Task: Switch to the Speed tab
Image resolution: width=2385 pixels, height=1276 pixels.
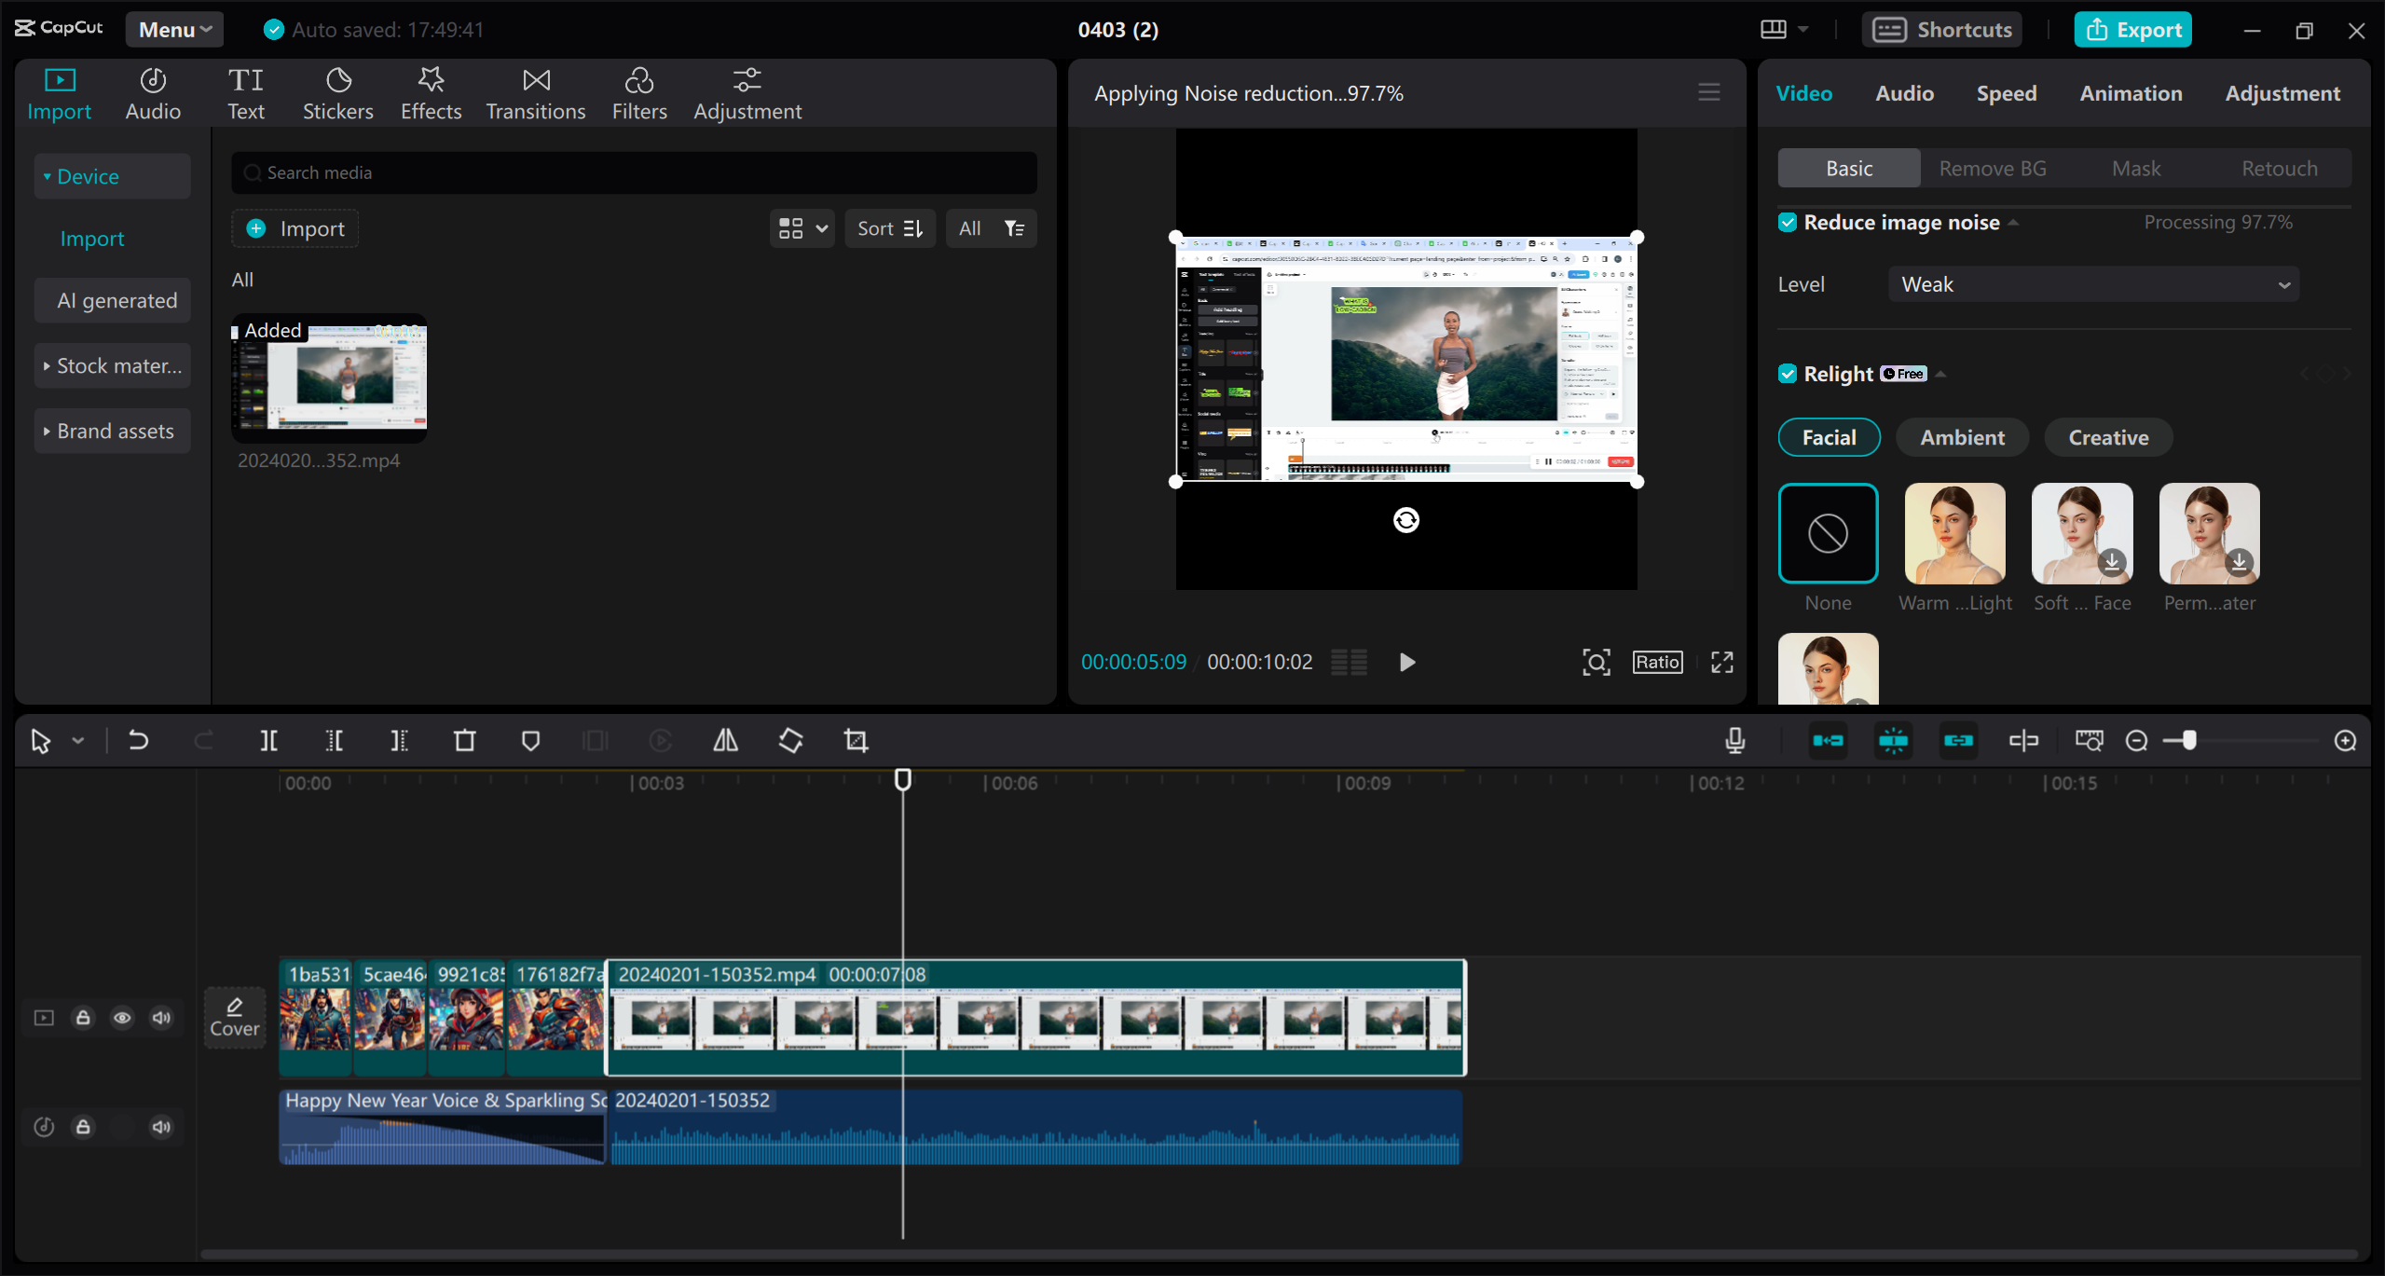Action: pyautogui.click(x=2006, y=93)
